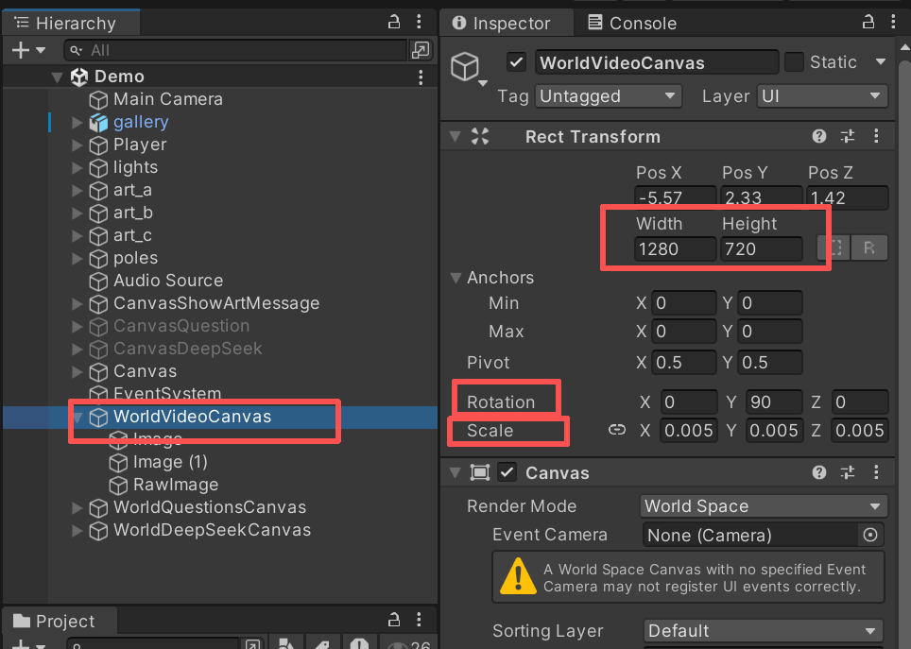911x649 pixels.
Task: Click the Event Camera None (Camera) field
Action: point(750,535)
